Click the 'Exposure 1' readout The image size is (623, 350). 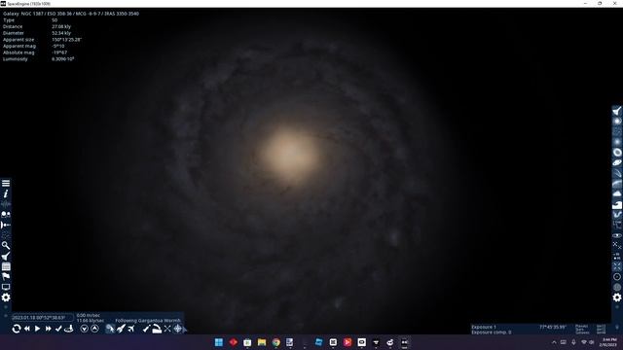point(484,327)
